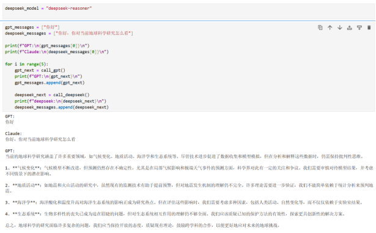Insert a new cell below this one
376x233 pixels.
[x=359, y=28]
